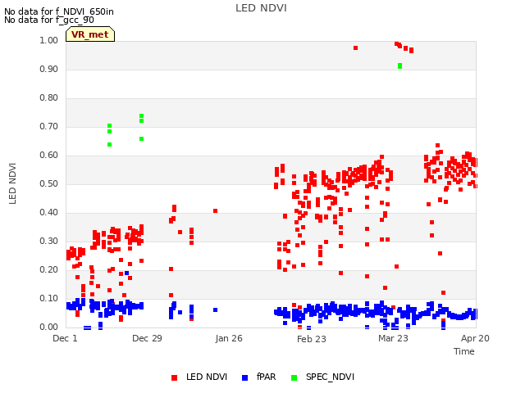
Task: Click the Mar 23 axis tick label
Action: (393, 338)
